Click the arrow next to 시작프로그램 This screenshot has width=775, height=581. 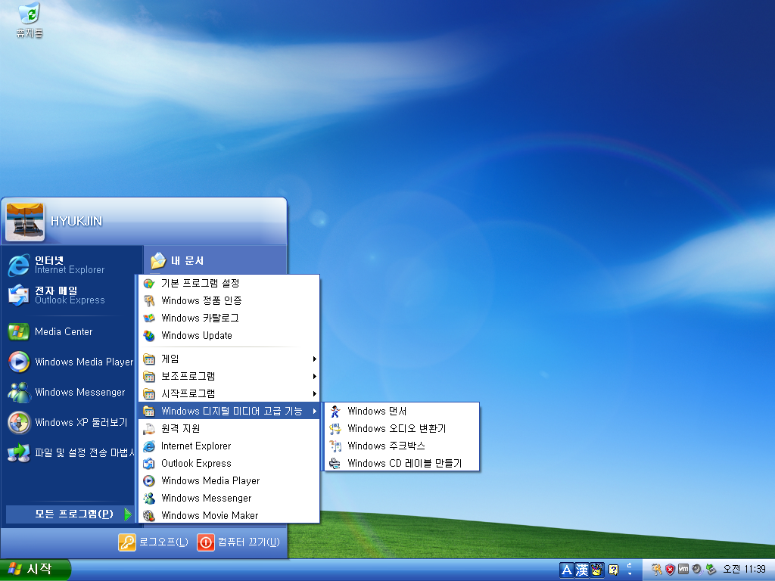(x=314, y=393)
